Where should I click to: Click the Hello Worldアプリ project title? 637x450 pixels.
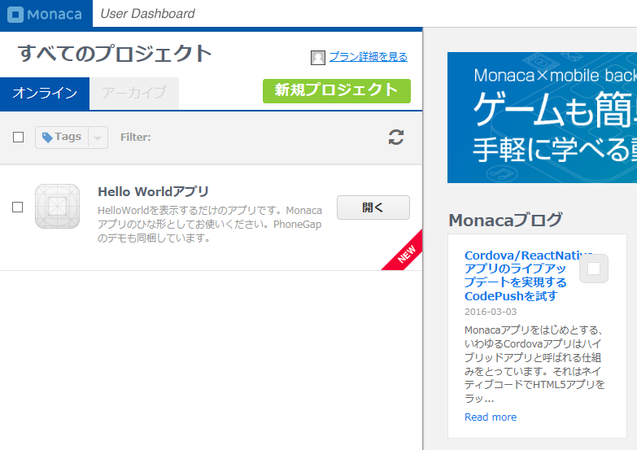click(153, 191)
